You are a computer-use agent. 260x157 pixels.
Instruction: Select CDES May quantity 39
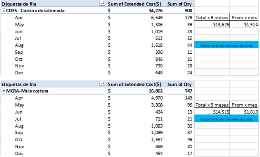[190, 25]
